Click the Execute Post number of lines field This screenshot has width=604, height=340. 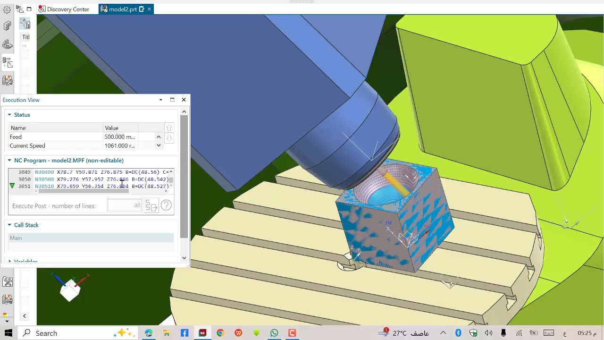pyautogui.click(x=125, y=205)
